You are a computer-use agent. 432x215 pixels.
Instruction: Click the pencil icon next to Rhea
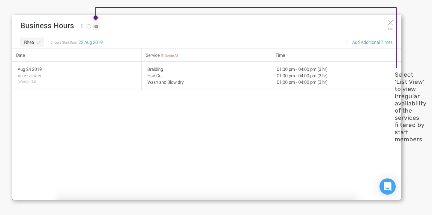(39, 43)
